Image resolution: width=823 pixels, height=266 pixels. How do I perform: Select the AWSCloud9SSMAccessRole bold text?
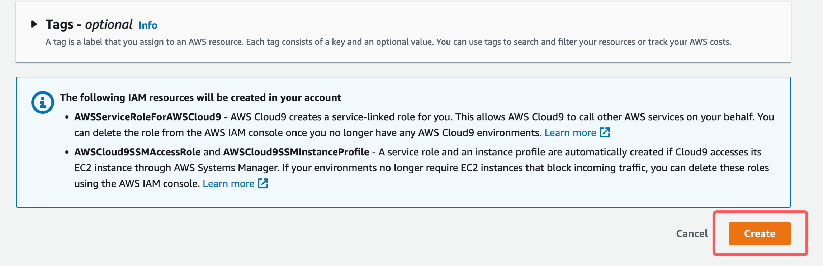(x=137, y=152)
